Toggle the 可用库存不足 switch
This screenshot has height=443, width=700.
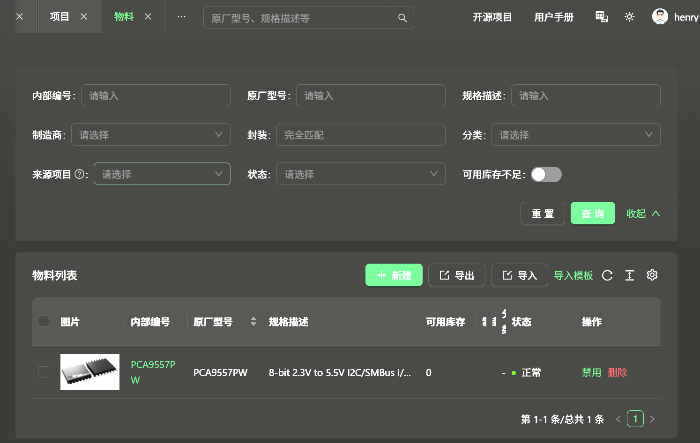(546, 174)
